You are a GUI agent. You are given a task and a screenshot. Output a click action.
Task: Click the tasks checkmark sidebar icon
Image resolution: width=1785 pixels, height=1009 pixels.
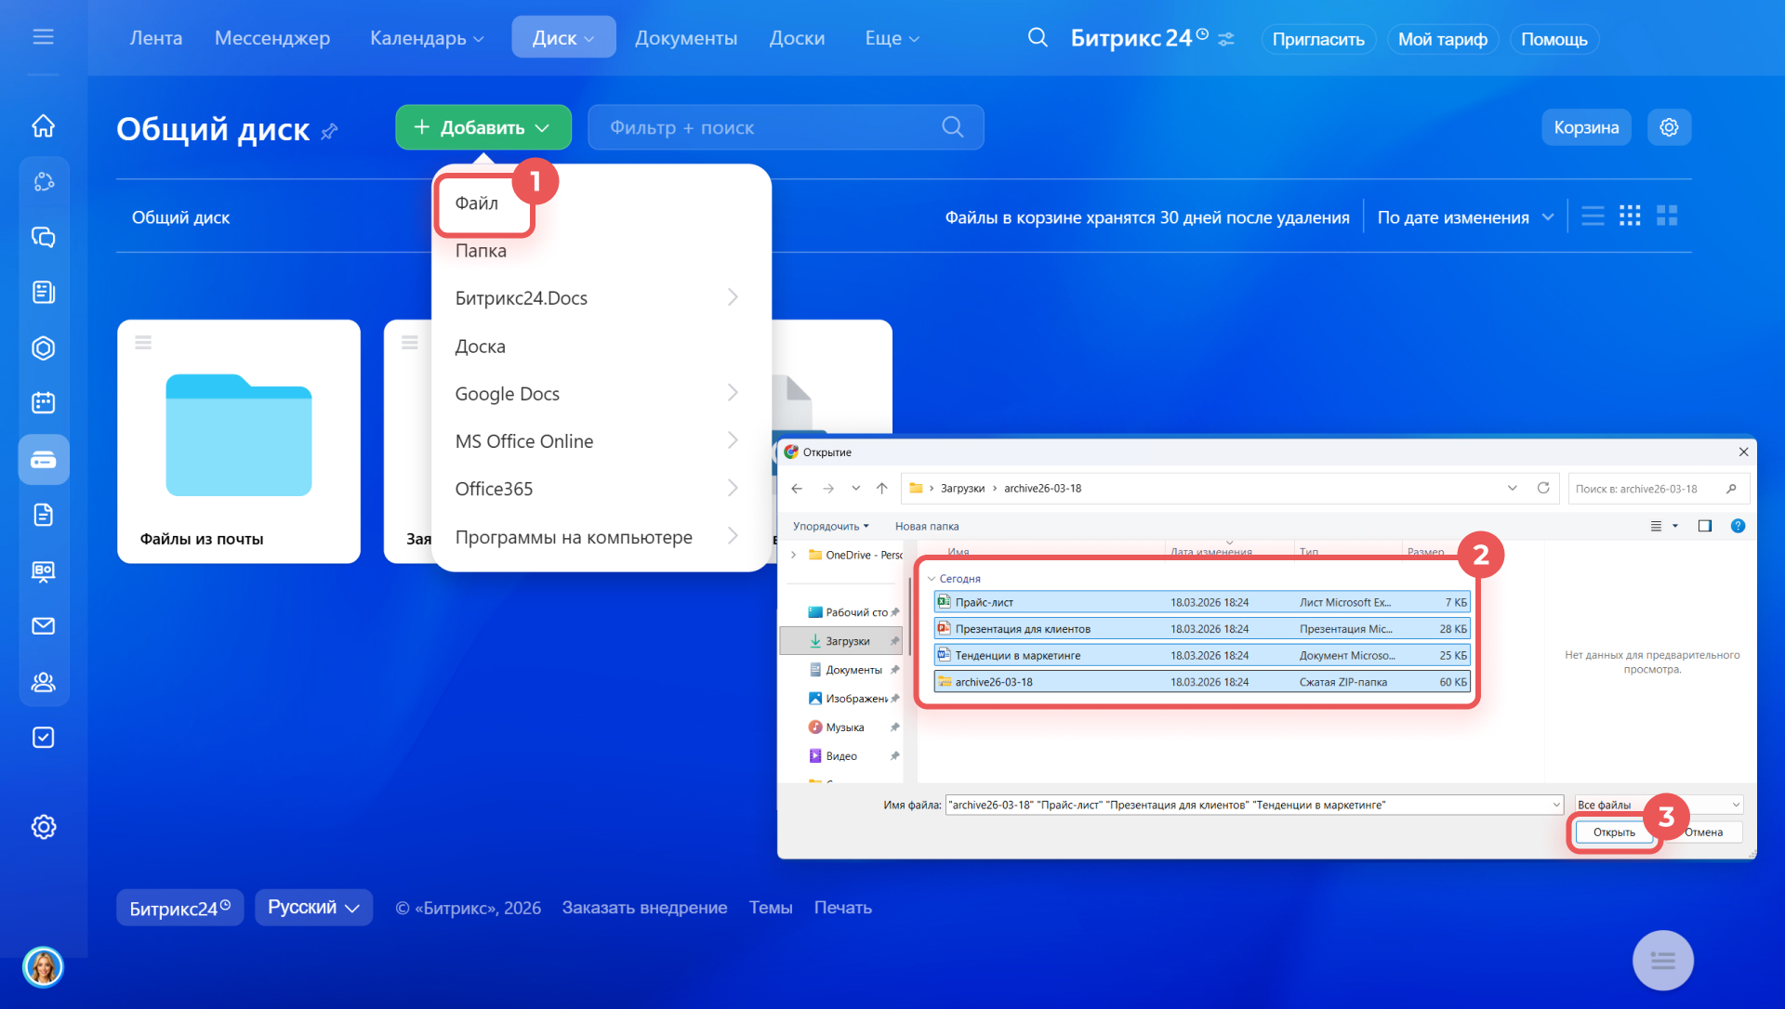(44, 738)
